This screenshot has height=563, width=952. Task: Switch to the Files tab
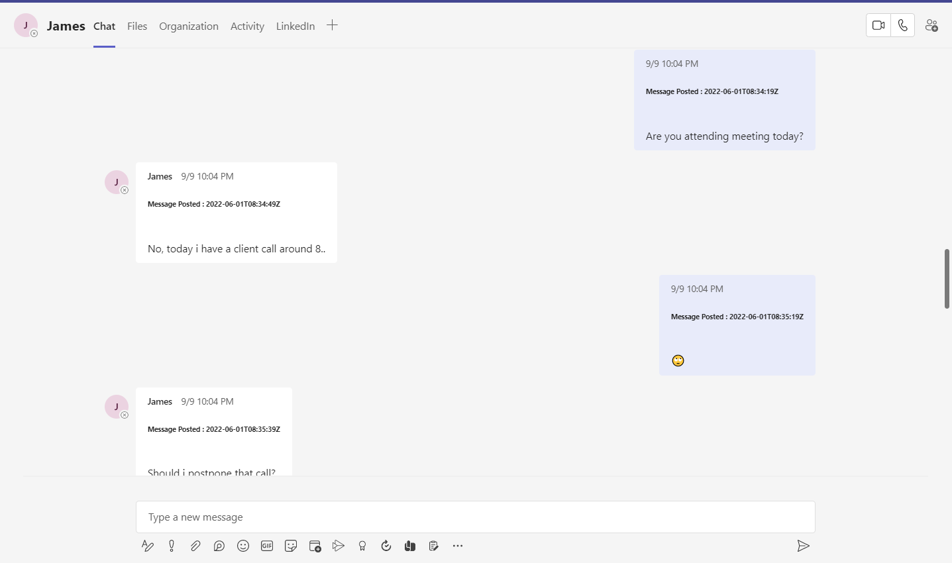tap(137, 26)
